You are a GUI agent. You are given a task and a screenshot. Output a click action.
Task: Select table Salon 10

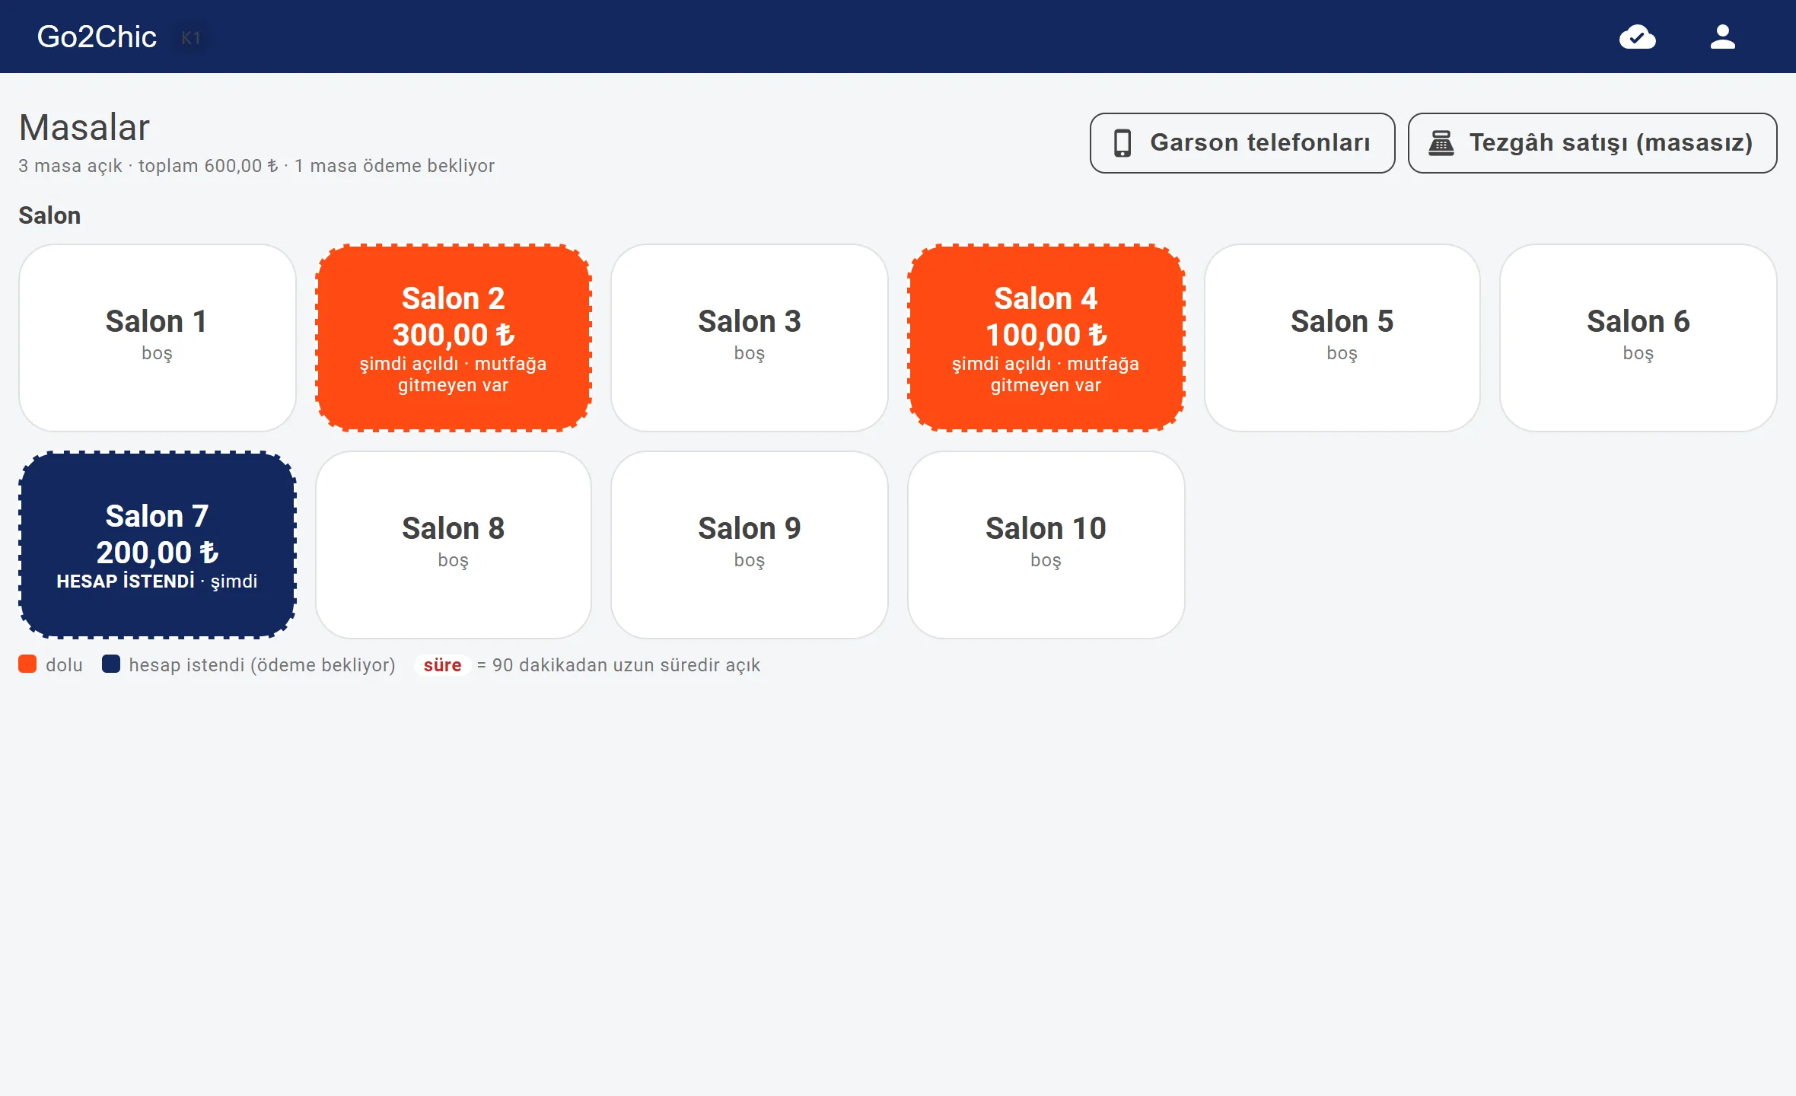[1046, 545]
